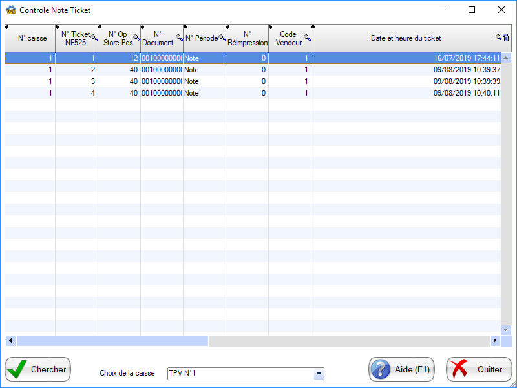Open the Choix de la caisse dropdown
Screen dimensions: 517x388
point(318,374)
